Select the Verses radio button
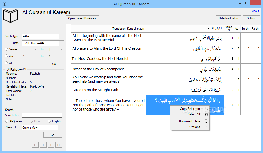 (x=6, y=49)
